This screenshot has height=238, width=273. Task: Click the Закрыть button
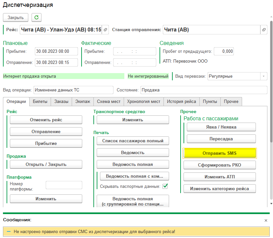pos(15,17)
